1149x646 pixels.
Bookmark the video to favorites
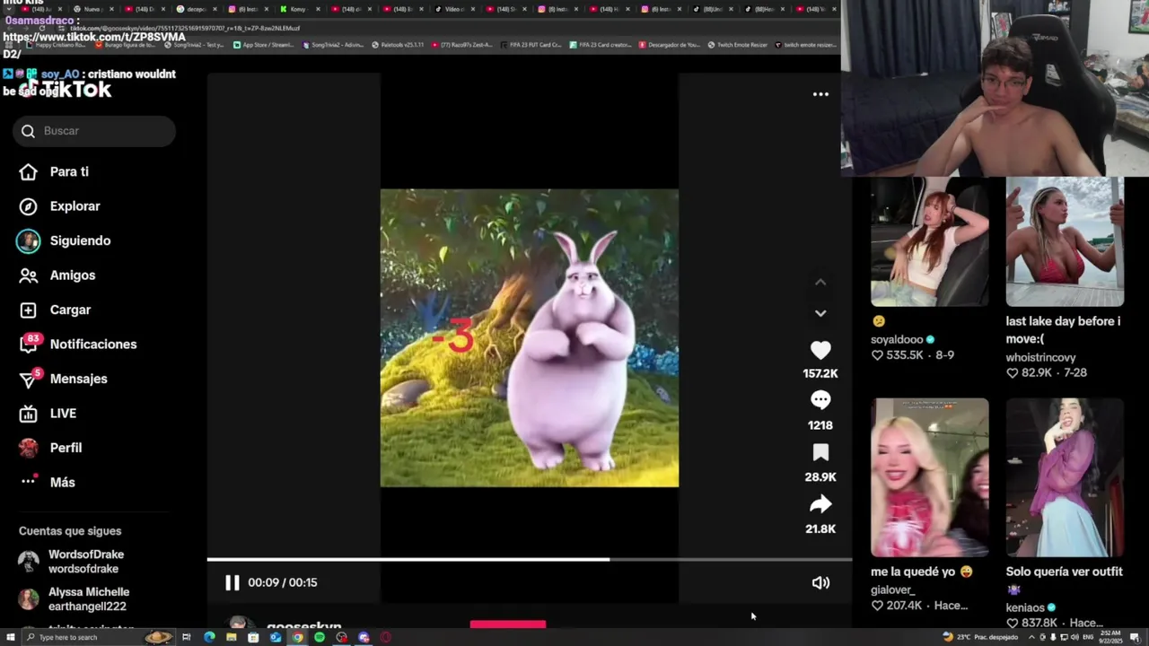pyautogui.click(x=820, y=452)
